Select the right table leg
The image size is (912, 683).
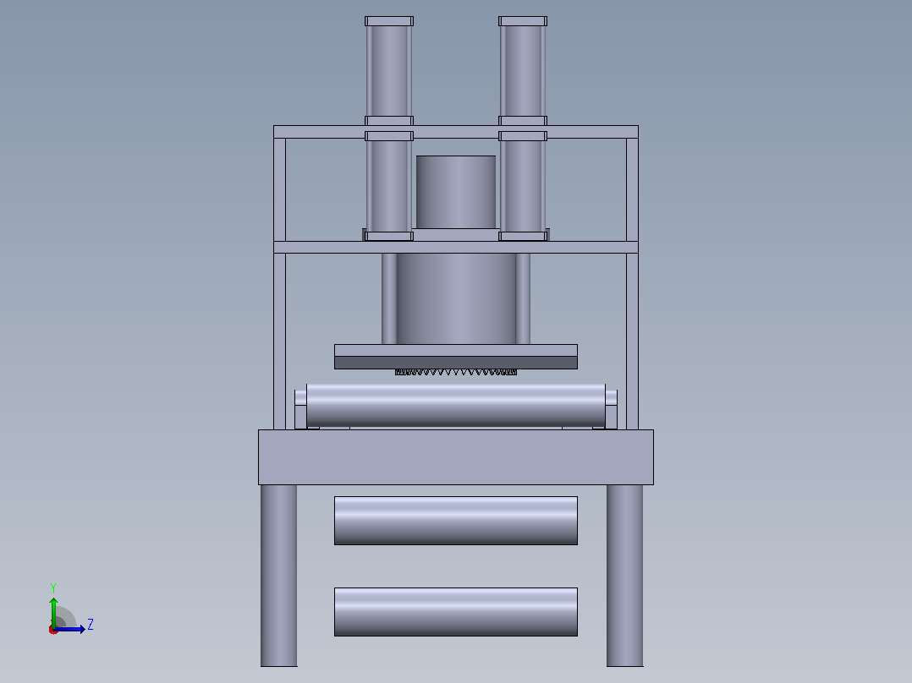pos(624,576)
